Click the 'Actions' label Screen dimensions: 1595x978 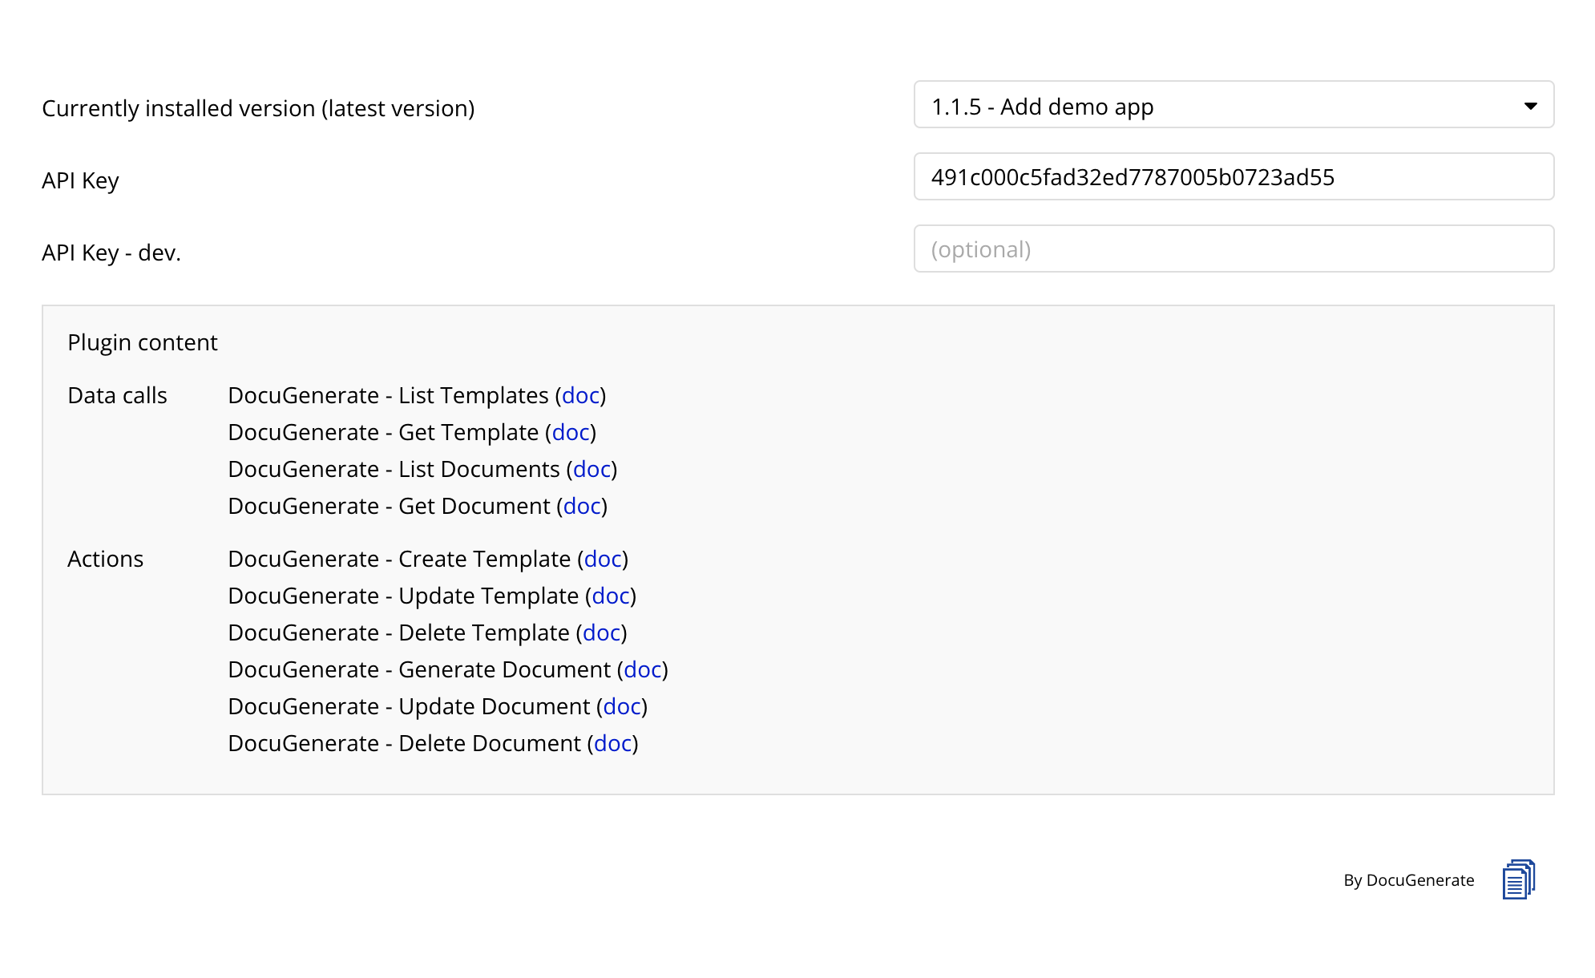(x=105, y=559)
